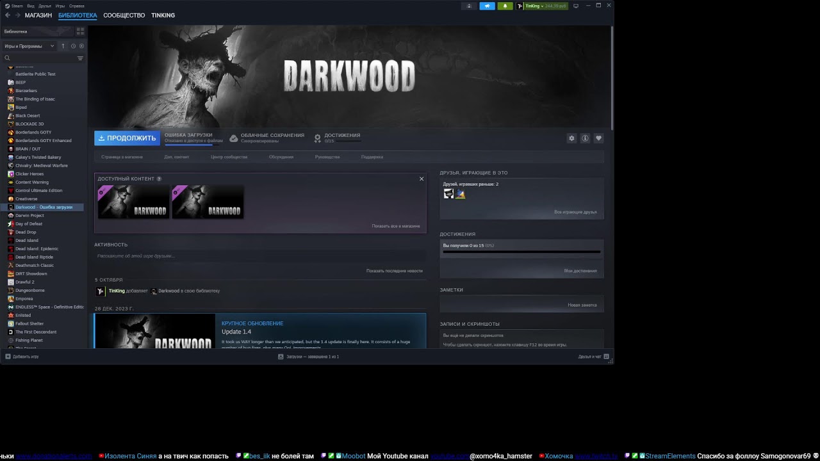Open the TINKING profile tab
The height and width of the screenshot is (461, 820).
click(163, 15)
